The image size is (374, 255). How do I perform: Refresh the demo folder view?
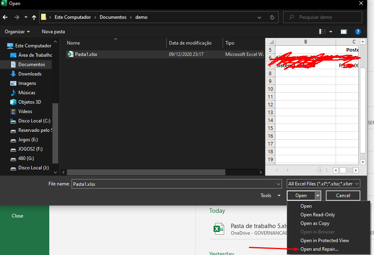pyautogui.click(x=272, y=18)
